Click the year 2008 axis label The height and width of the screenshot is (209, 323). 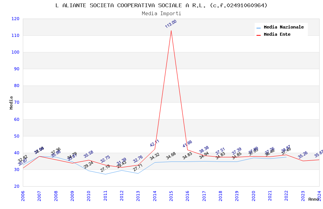click(56, 196)
